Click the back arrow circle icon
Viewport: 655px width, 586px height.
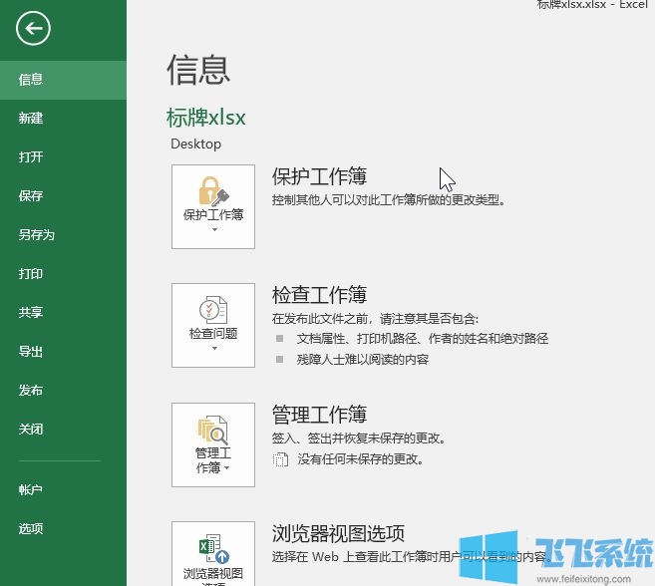tap(33, 29)
